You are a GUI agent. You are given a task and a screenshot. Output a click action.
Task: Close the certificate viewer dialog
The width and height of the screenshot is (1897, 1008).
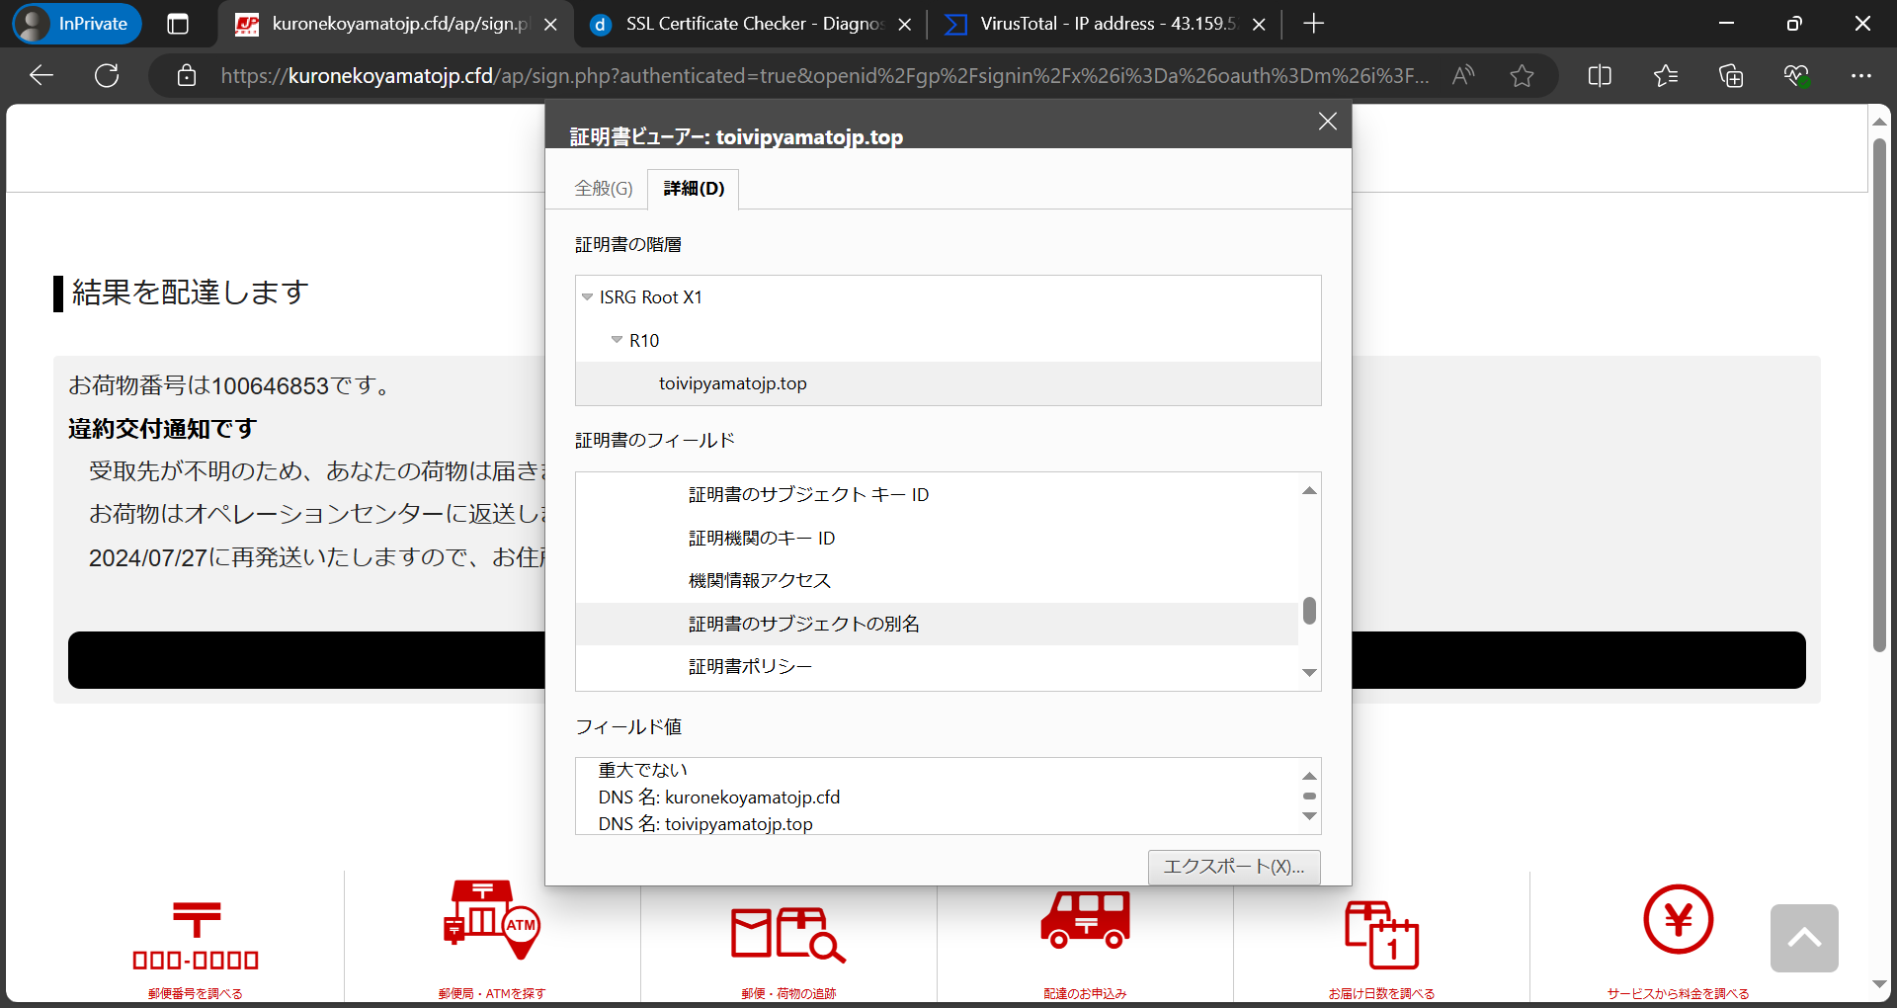[1327, 122]
